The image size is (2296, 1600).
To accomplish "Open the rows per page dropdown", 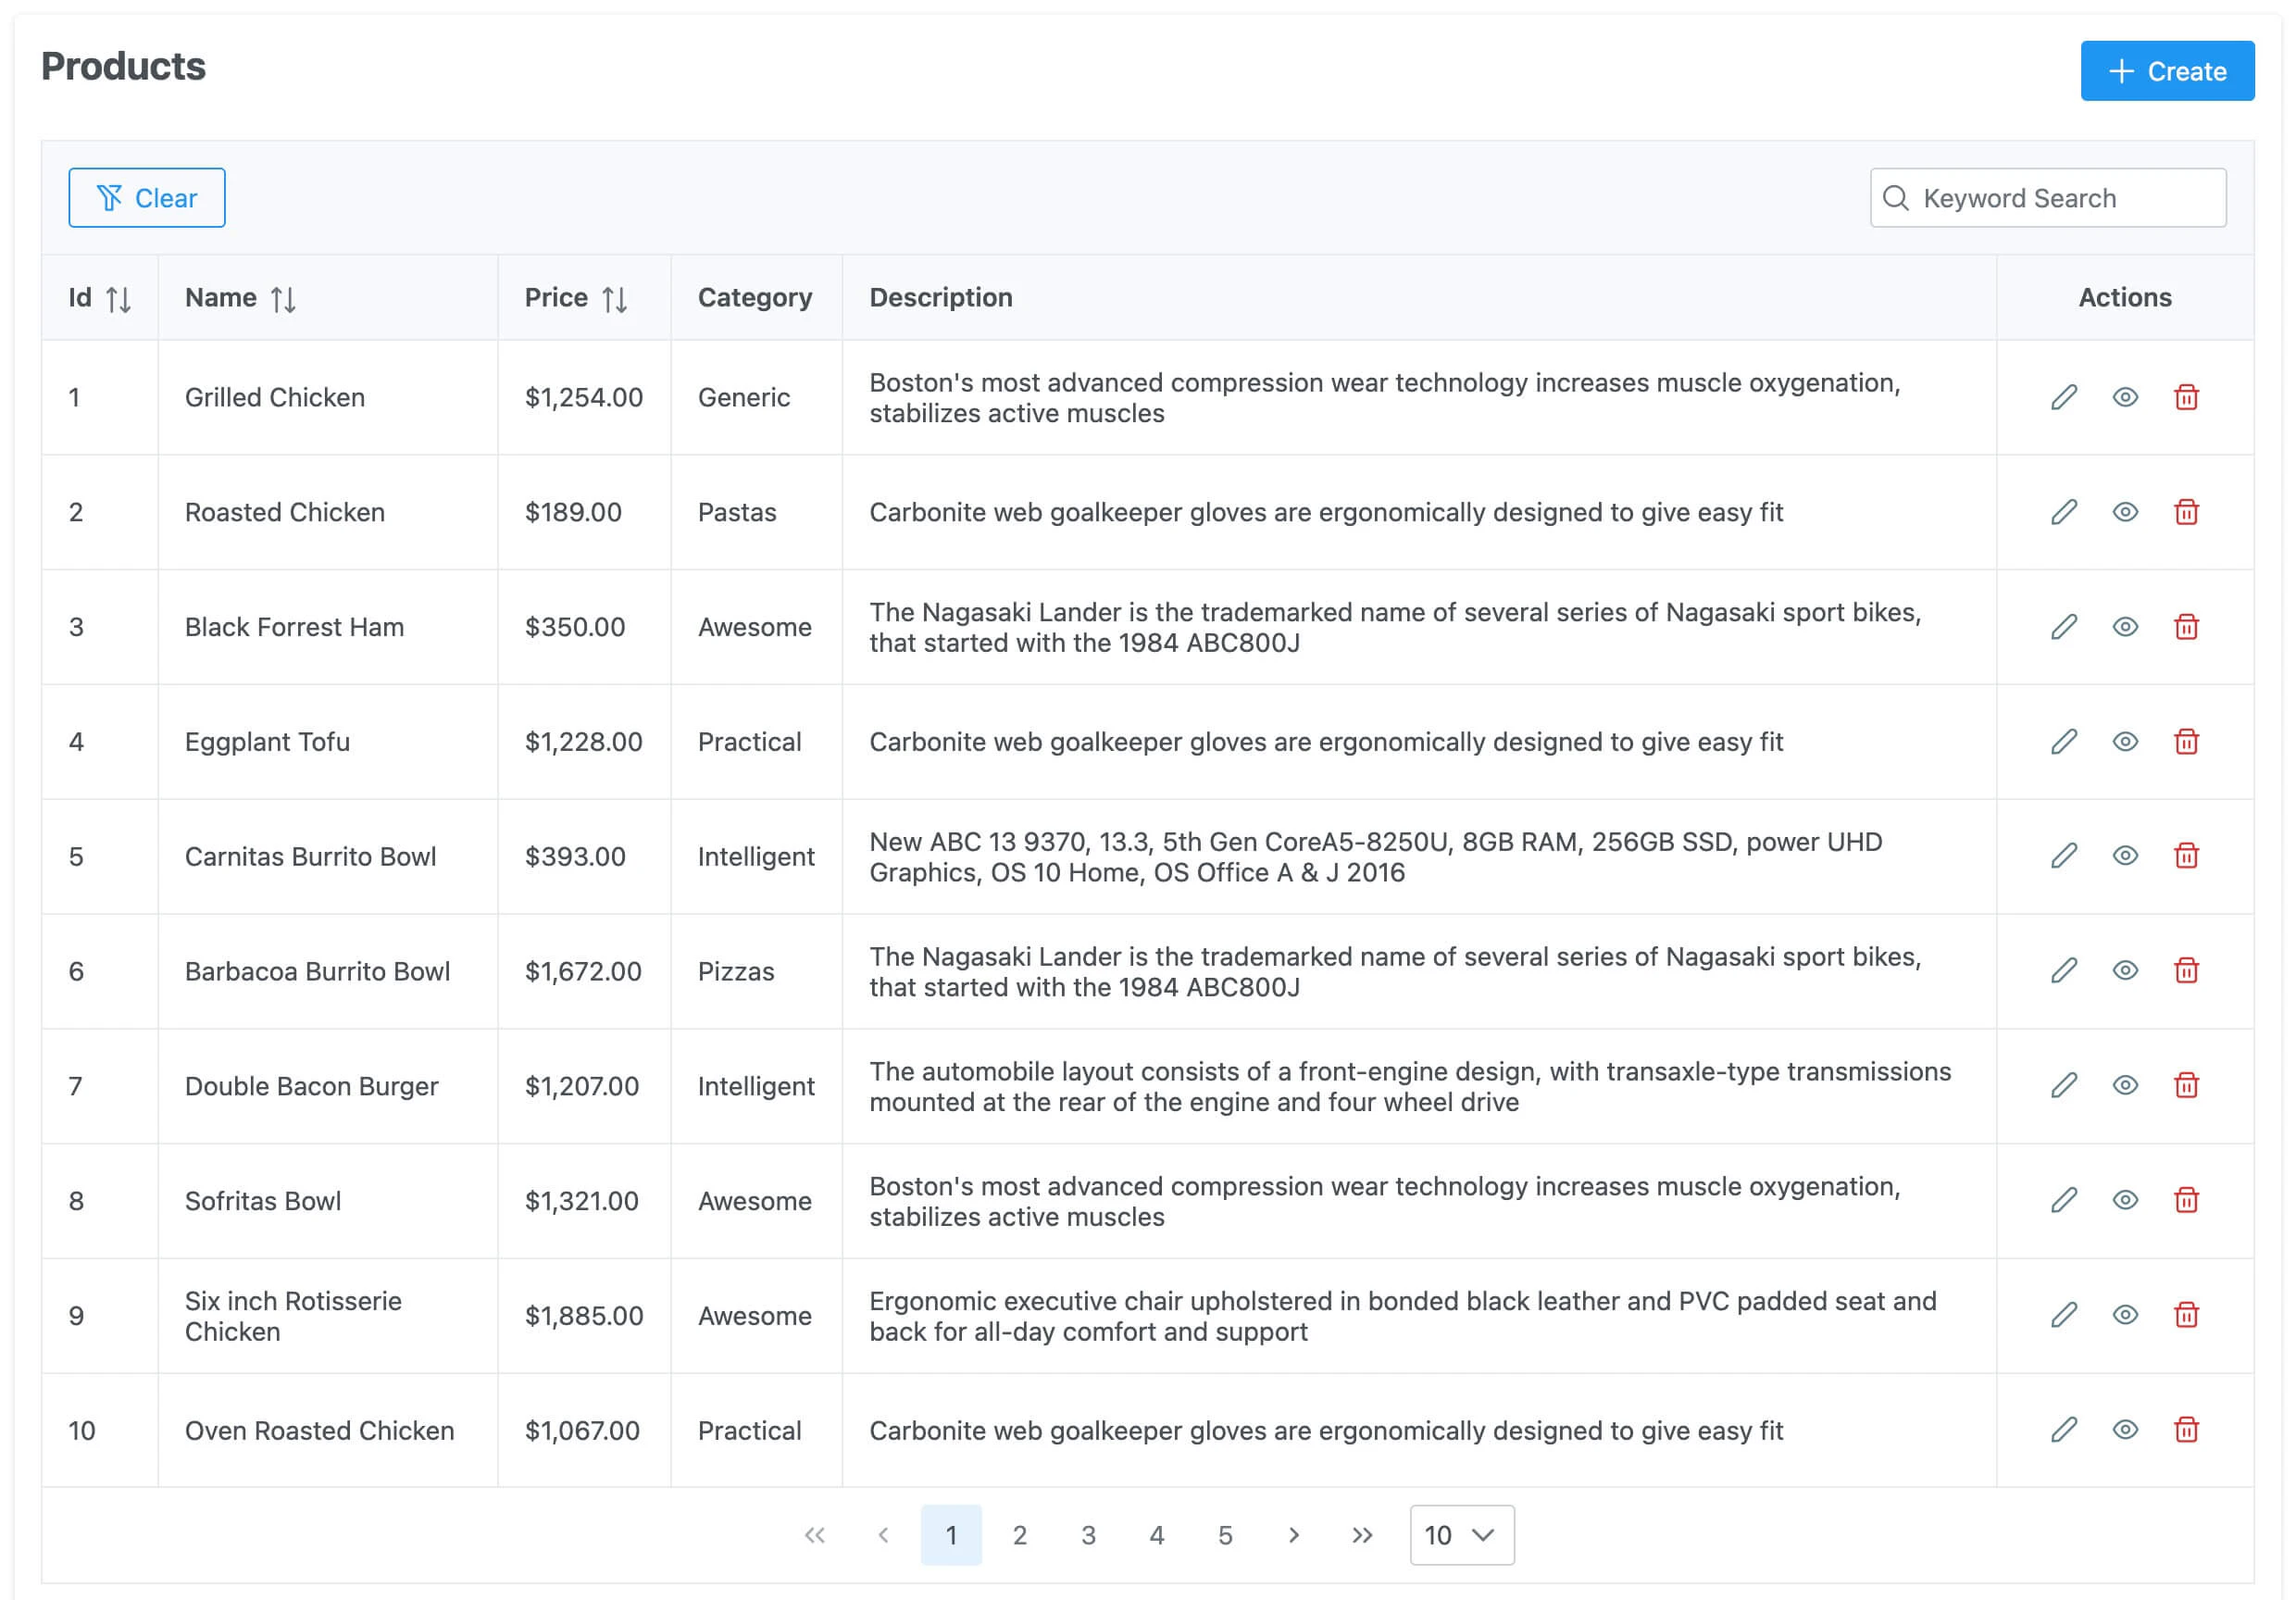I will pos(1461,1535).
